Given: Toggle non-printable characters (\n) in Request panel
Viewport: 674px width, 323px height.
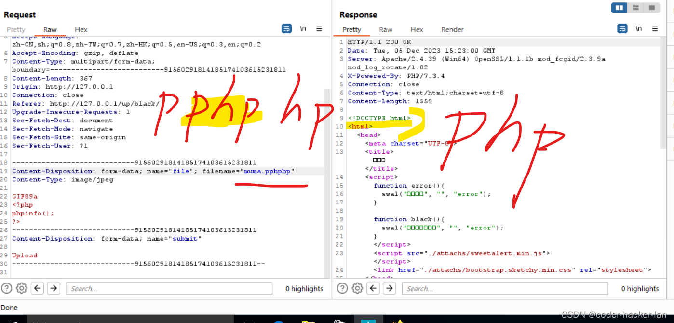Looking at the screenshot, I should (x=303, y=29).
